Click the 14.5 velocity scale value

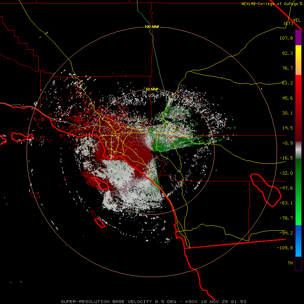pos(287,128)
